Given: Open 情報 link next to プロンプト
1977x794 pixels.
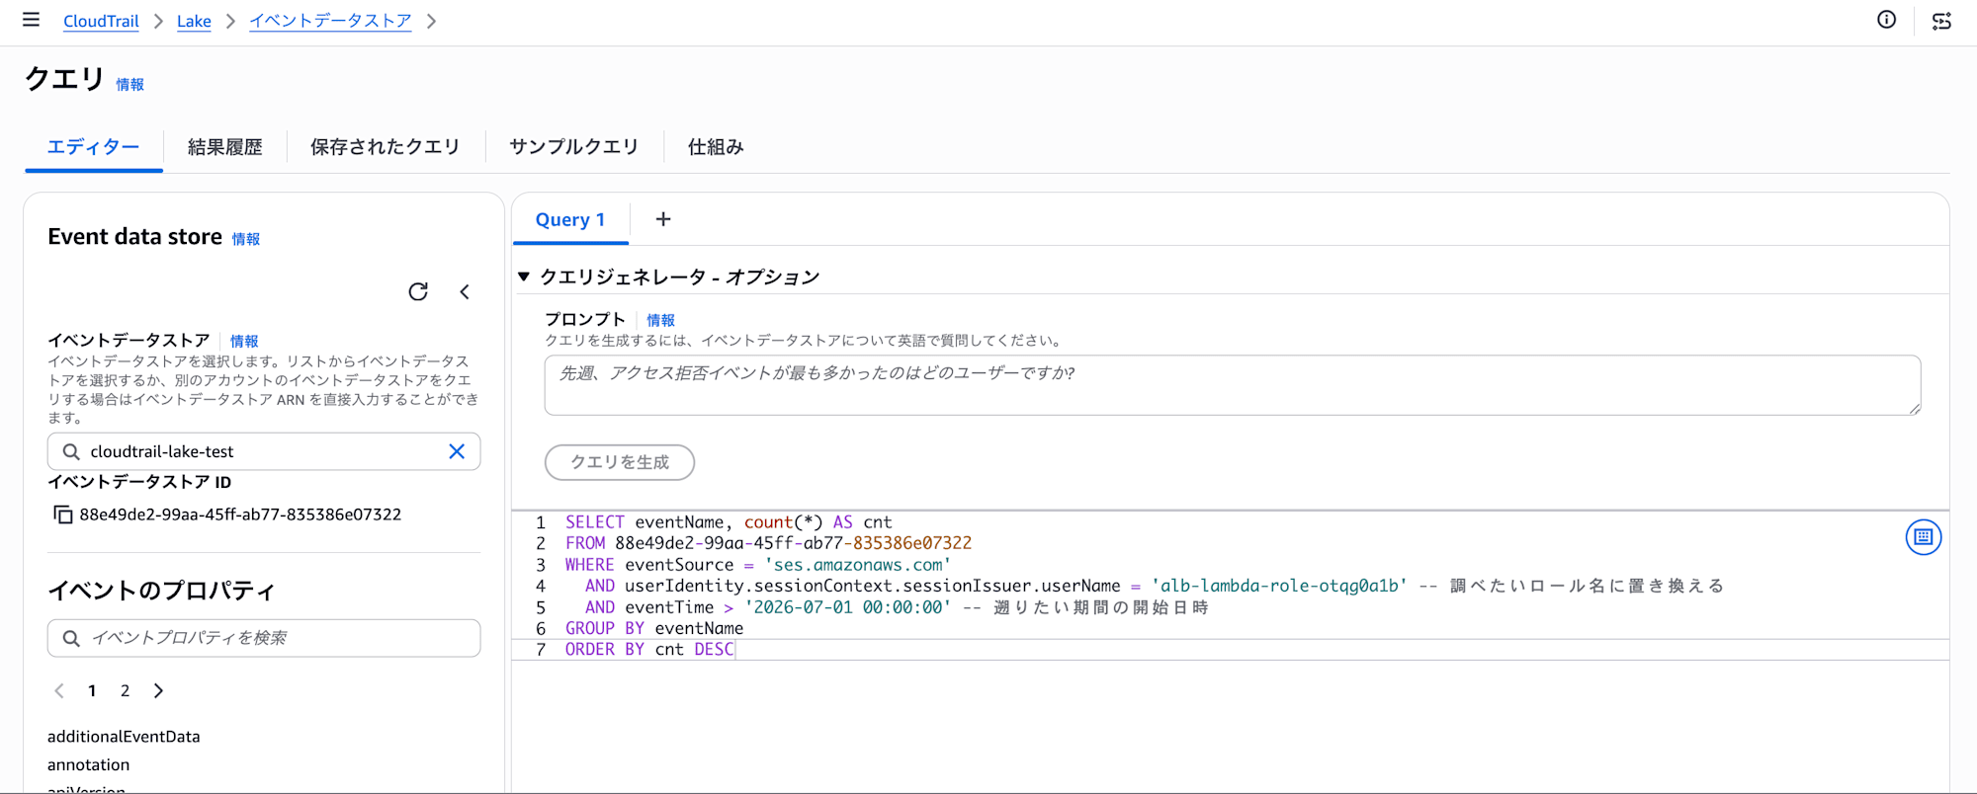Looking at the screenshot, I should (x=660, y=320).
